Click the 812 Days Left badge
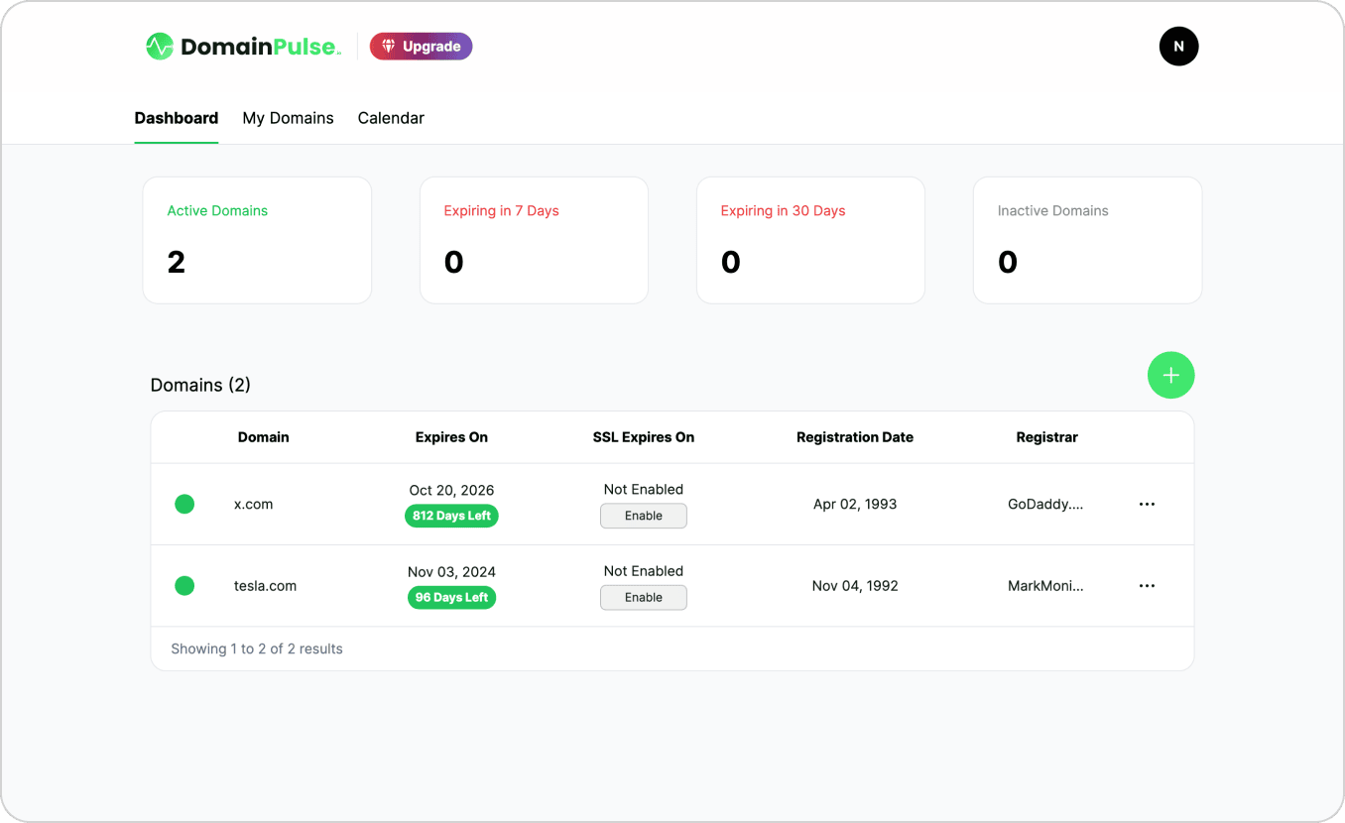 click(x=451, y=516)
